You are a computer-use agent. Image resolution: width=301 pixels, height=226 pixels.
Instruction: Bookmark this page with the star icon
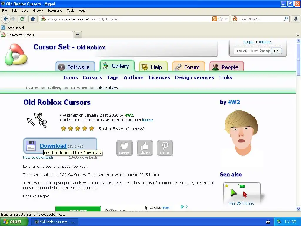[220, 19]
